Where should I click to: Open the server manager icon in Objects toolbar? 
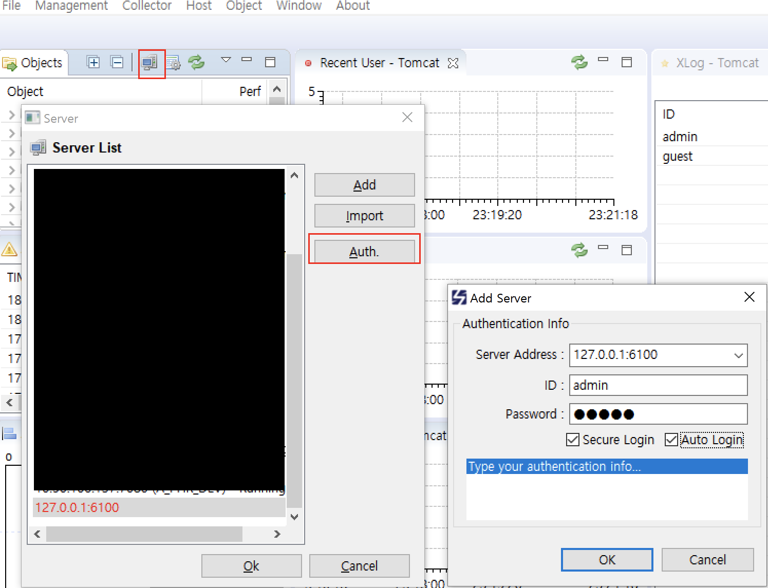pyautogui.click(x=149, y=63)
